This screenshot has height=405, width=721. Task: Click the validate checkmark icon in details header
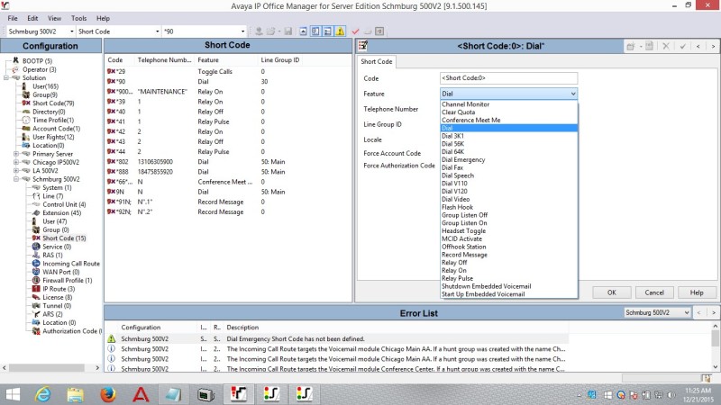683,46
